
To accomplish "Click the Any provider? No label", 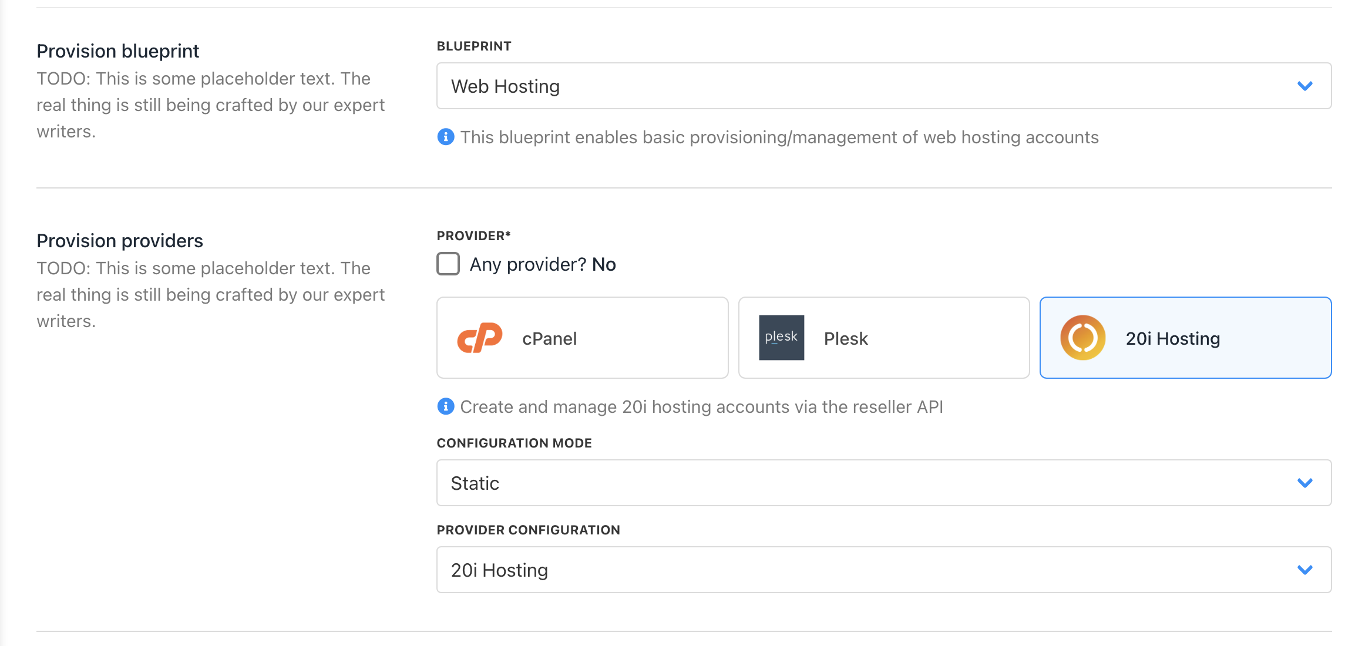I will tap(543, 264).
